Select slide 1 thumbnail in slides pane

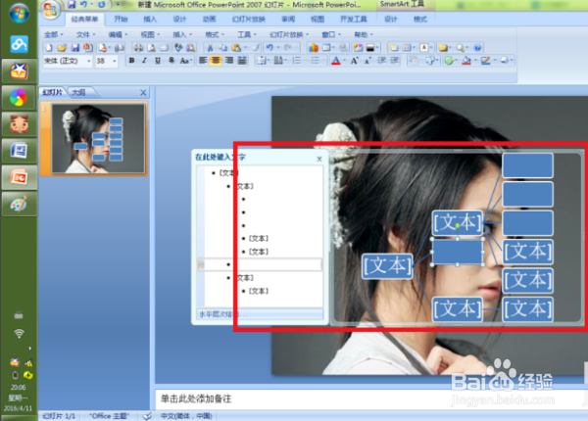tap(98, 139)
